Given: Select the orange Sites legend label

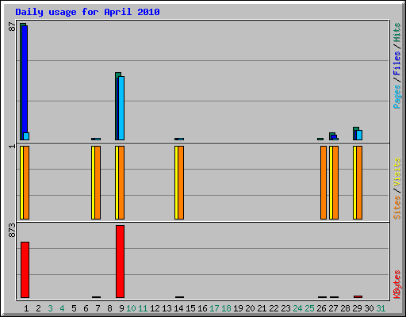Looking at the screenshot, I should pos(397,208).
